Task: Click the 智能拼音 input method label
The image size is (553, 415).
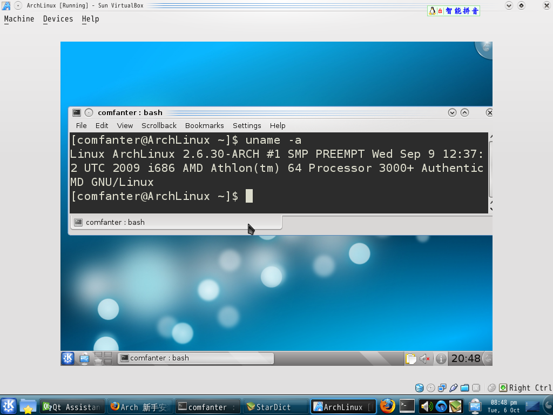Action: point(462,11)
